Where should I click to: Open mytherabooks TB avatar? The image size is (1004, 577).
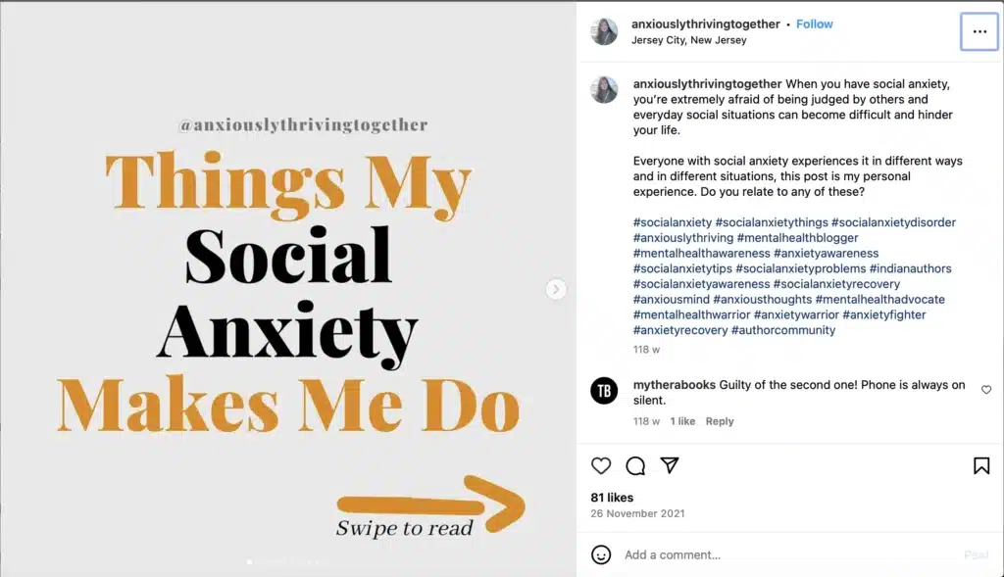click(x=604, y=390)
